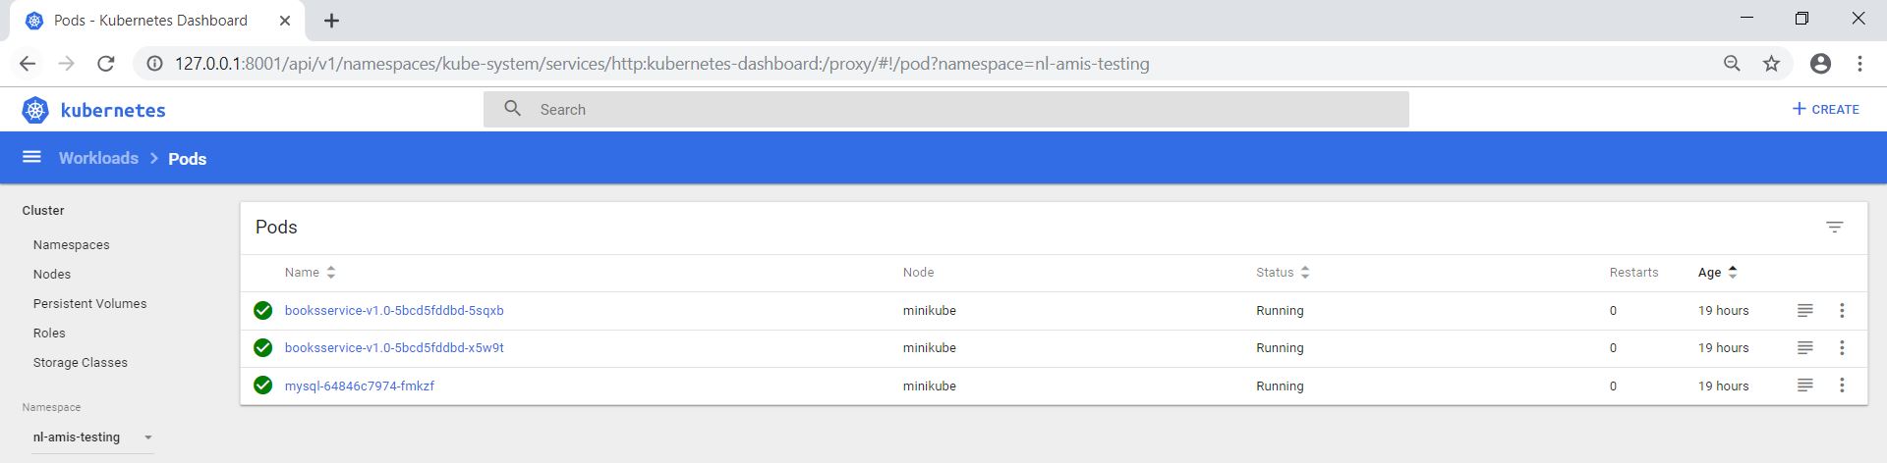Navigate to Workloads breadcrumb
Screen dimensions: 1887x463
click(98, 158)
